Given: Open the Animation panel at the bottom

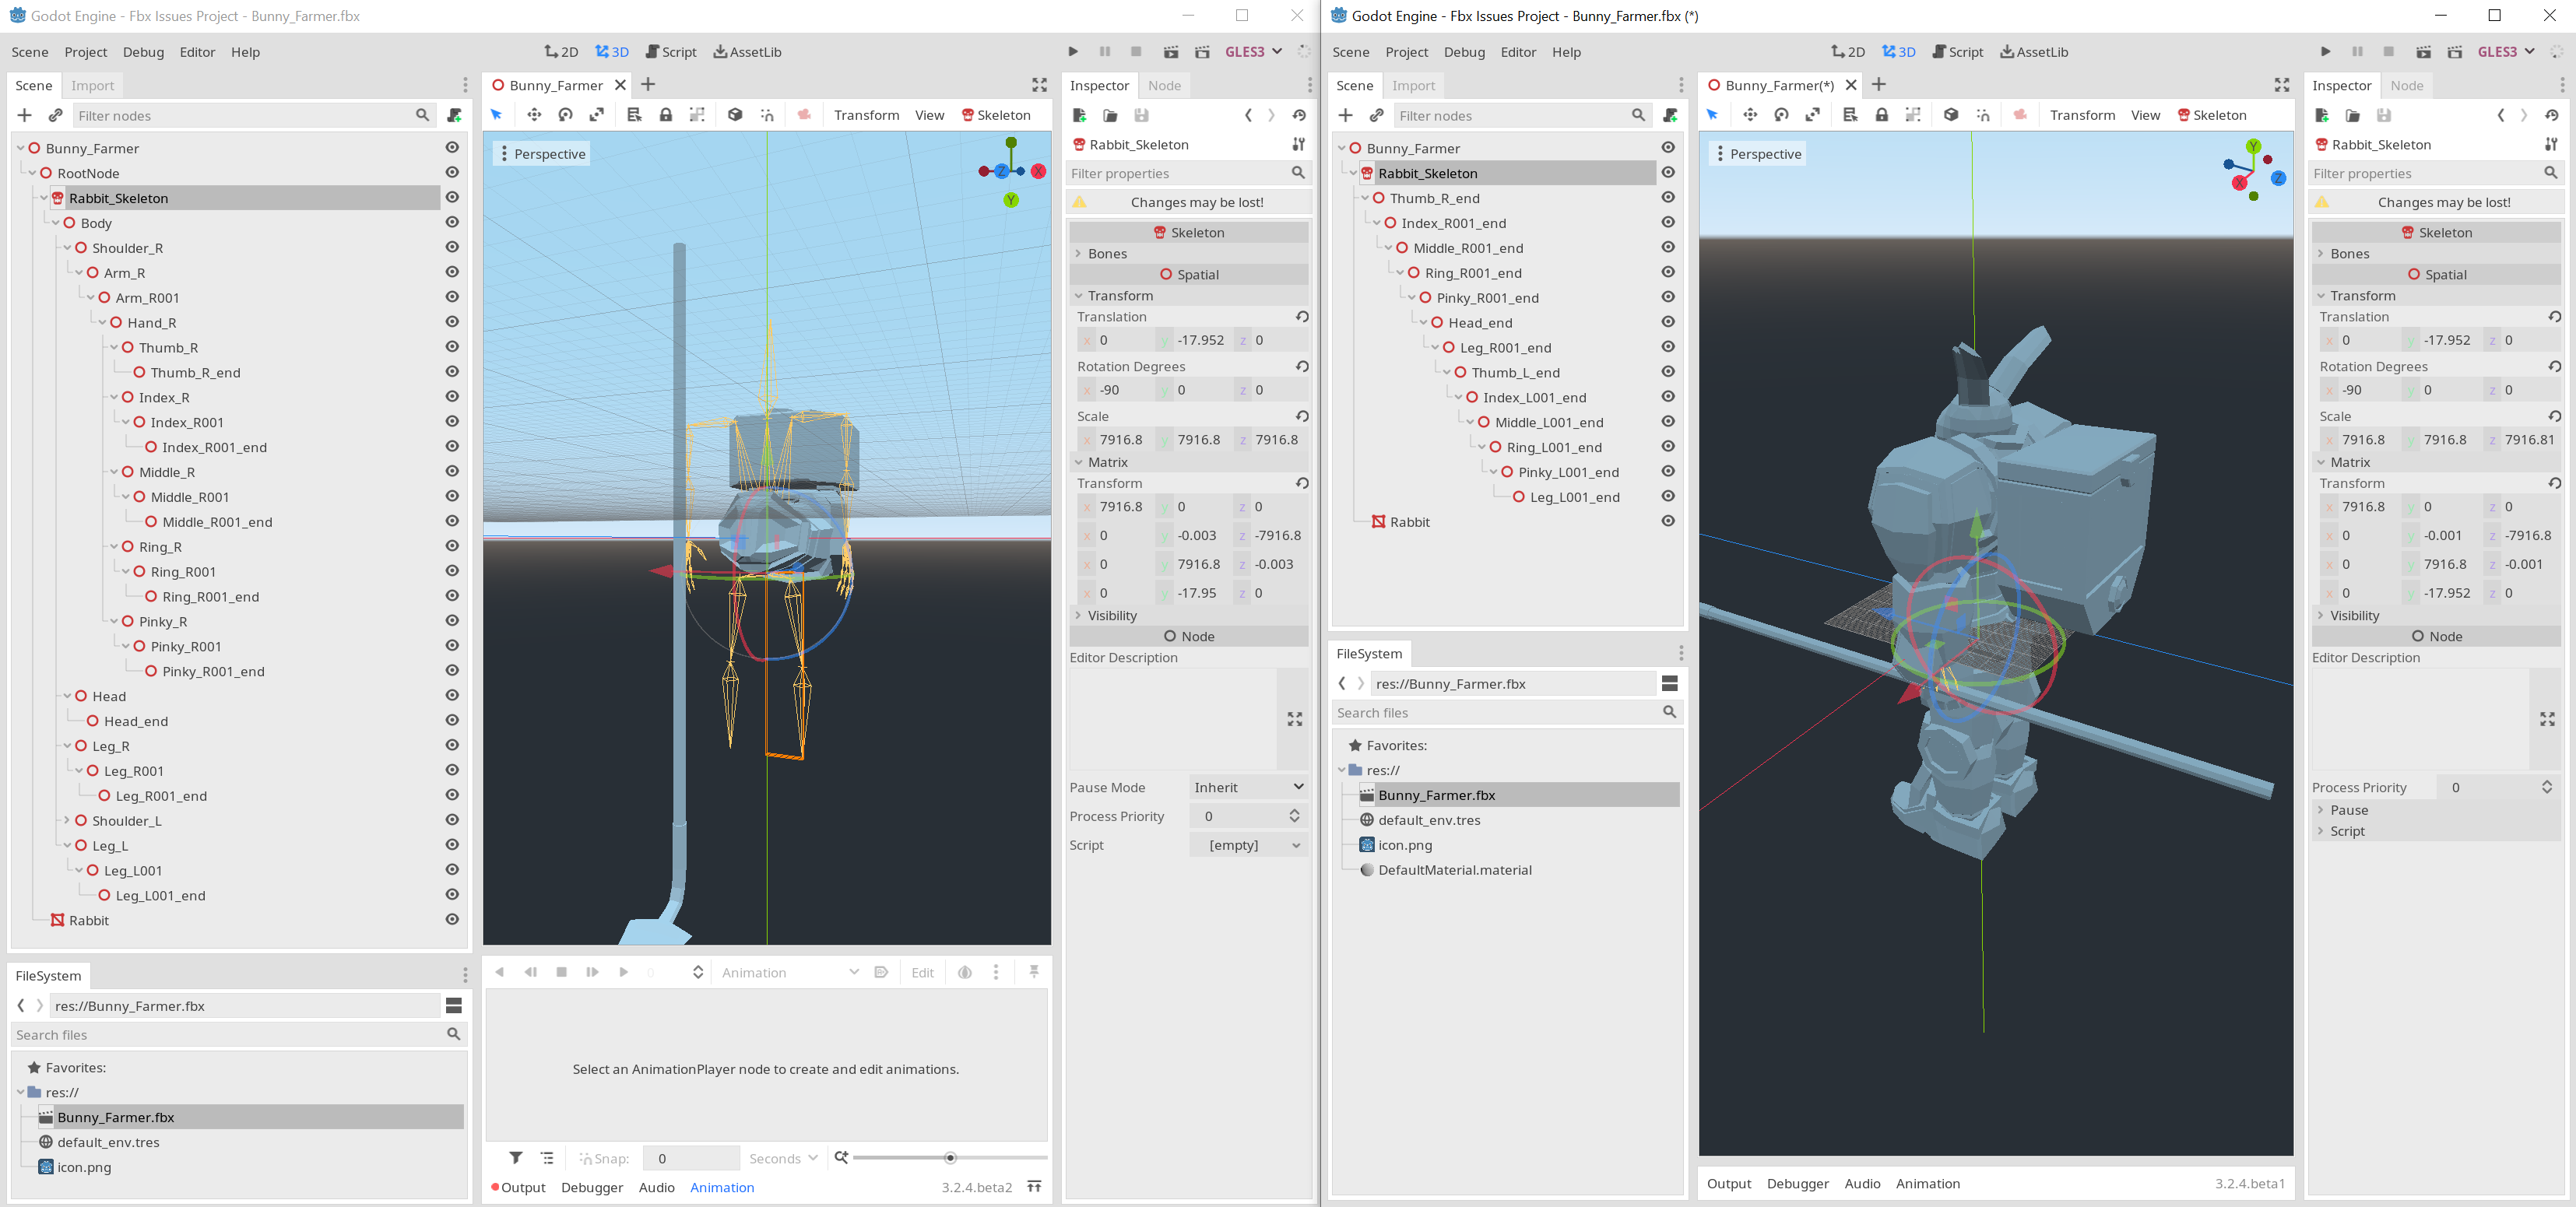Looking at the screenshot, I should [722, 1187].
